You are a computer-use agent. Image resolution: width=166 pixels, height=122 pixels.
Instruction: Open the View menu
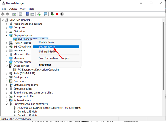coord(23,9)
